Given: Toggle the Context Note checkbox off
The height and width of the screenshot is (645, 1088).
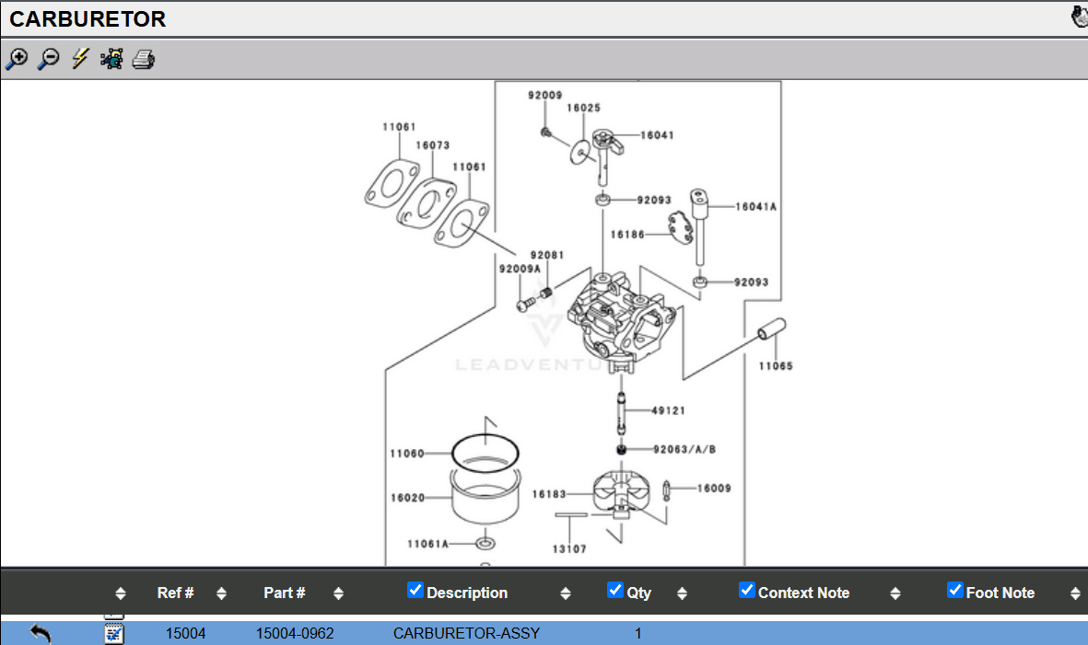Looking at the screenshot, I should pyautogui.click(x=746, y=589).
